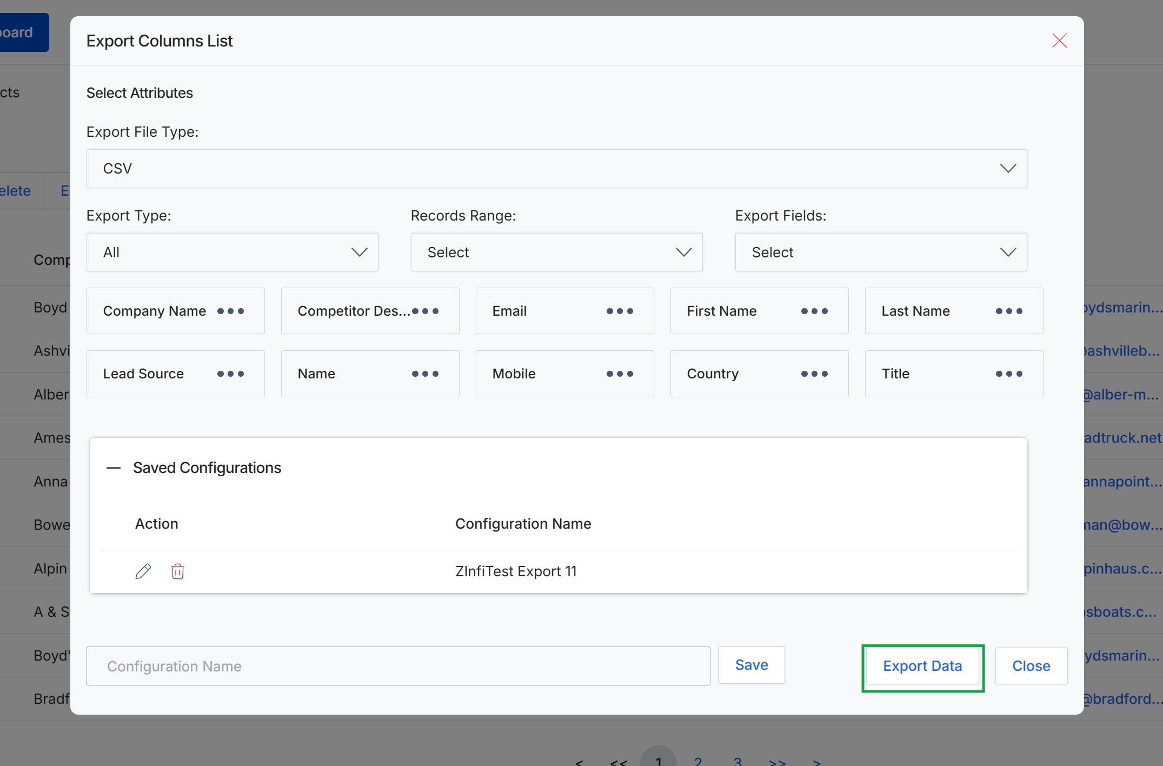Click the Export Data button
Screen dimensions: 1163x766
tap(922, 666)
